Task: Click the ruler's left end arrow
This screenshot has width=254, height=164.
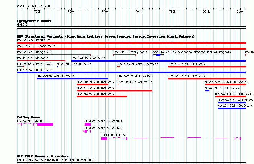Action: pyautogui.click(x=18, y=9)
